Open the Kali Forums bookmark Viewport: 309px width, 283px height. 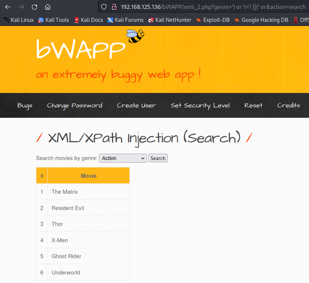[x=125, y=20]
